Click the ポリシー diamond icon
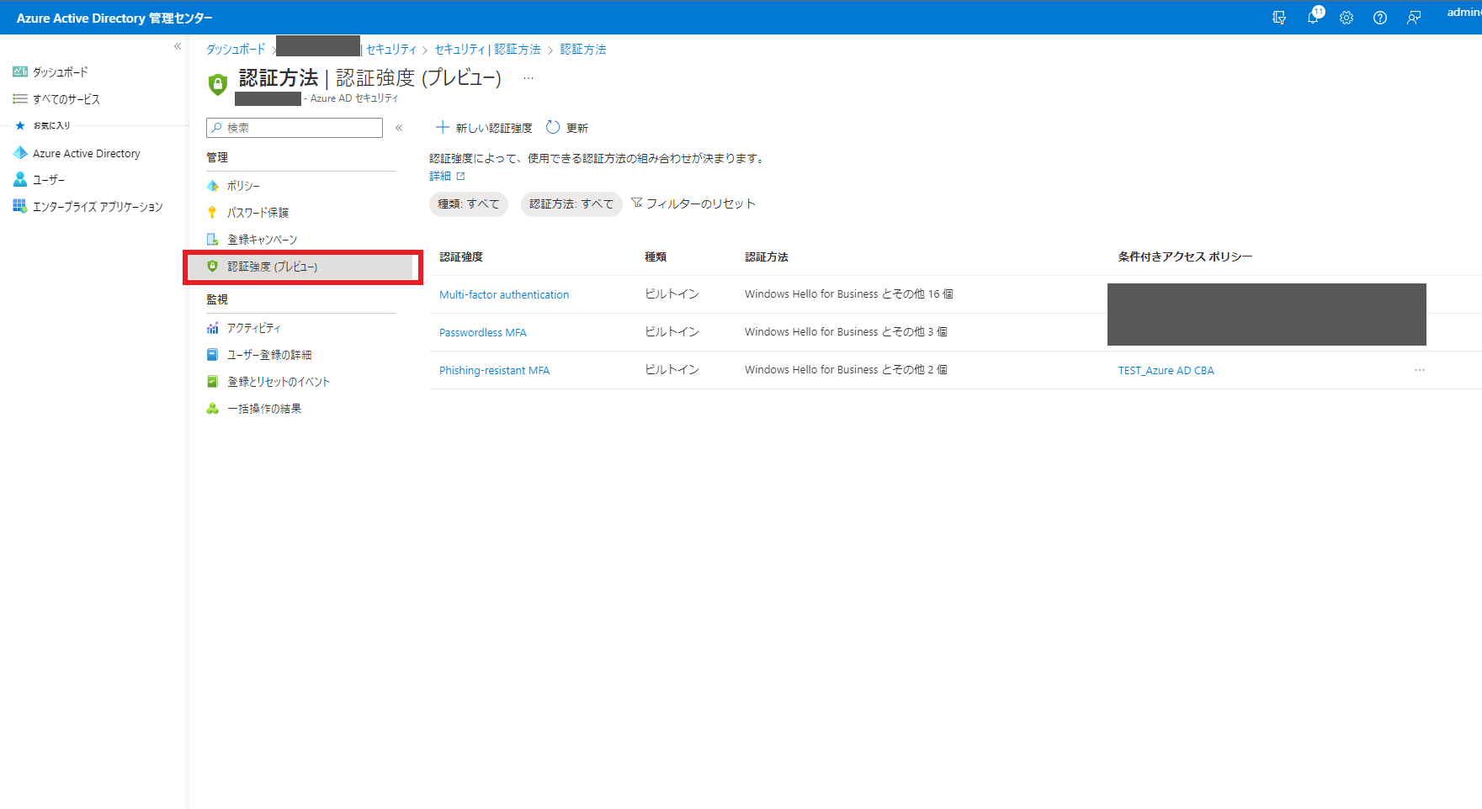This screenshot has width=1482, height=809. [x=213, y=186]
